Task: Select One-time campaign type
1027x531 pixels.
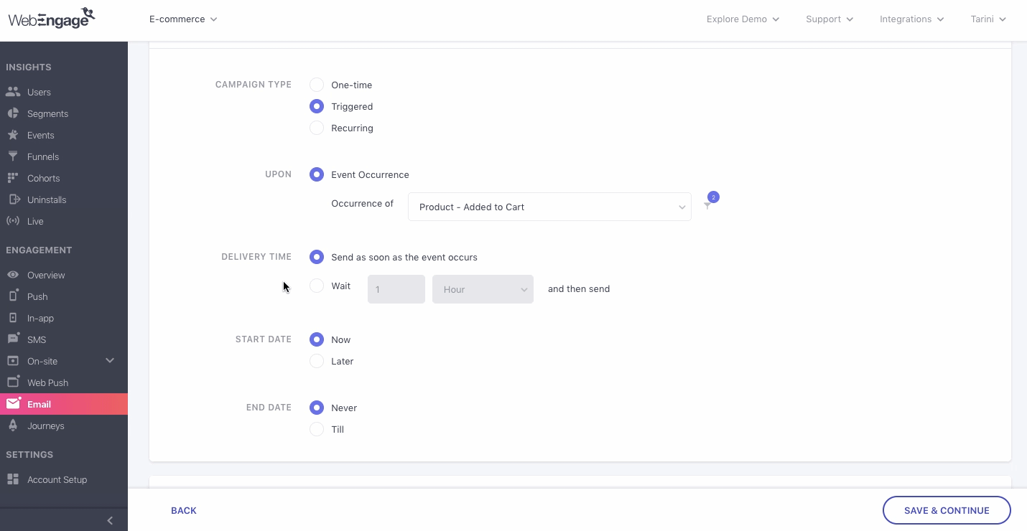Action: pyautogui.click(x=317, y=85)
